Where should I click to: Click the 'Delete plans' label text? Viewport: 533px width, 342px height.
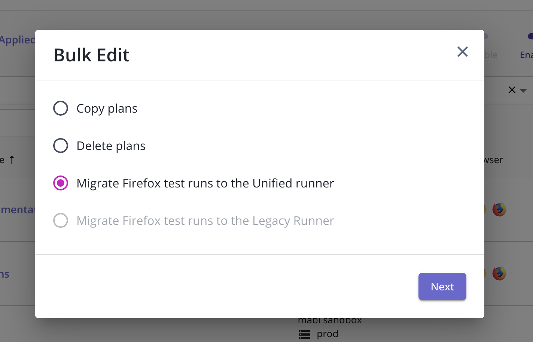pos(111,146)
